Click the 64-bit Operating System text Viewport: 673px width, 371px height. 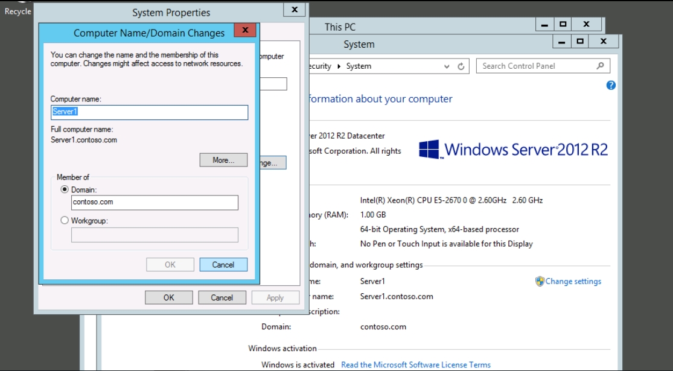click(439, 229)
